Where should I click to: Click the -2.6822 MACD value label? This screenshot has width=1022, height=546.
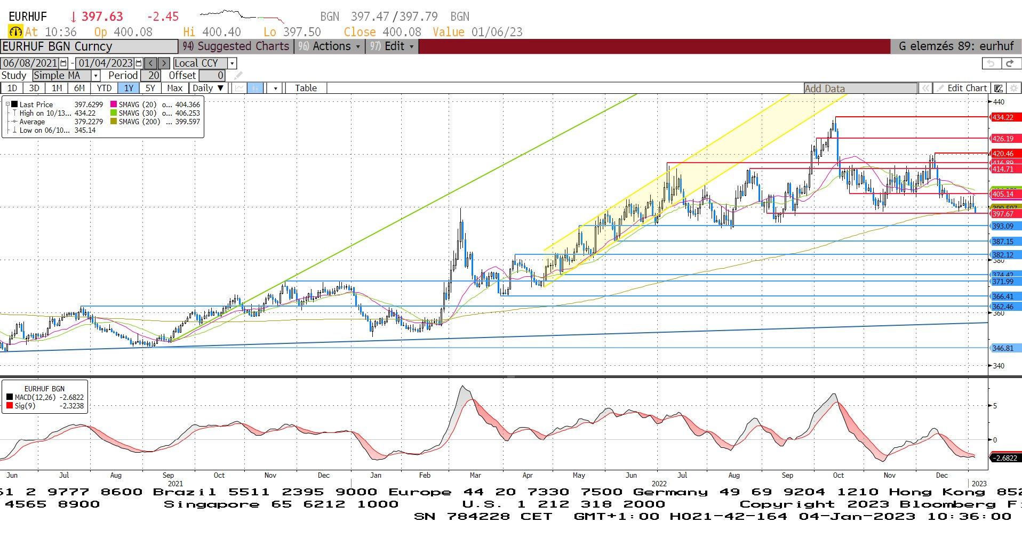1005,458
